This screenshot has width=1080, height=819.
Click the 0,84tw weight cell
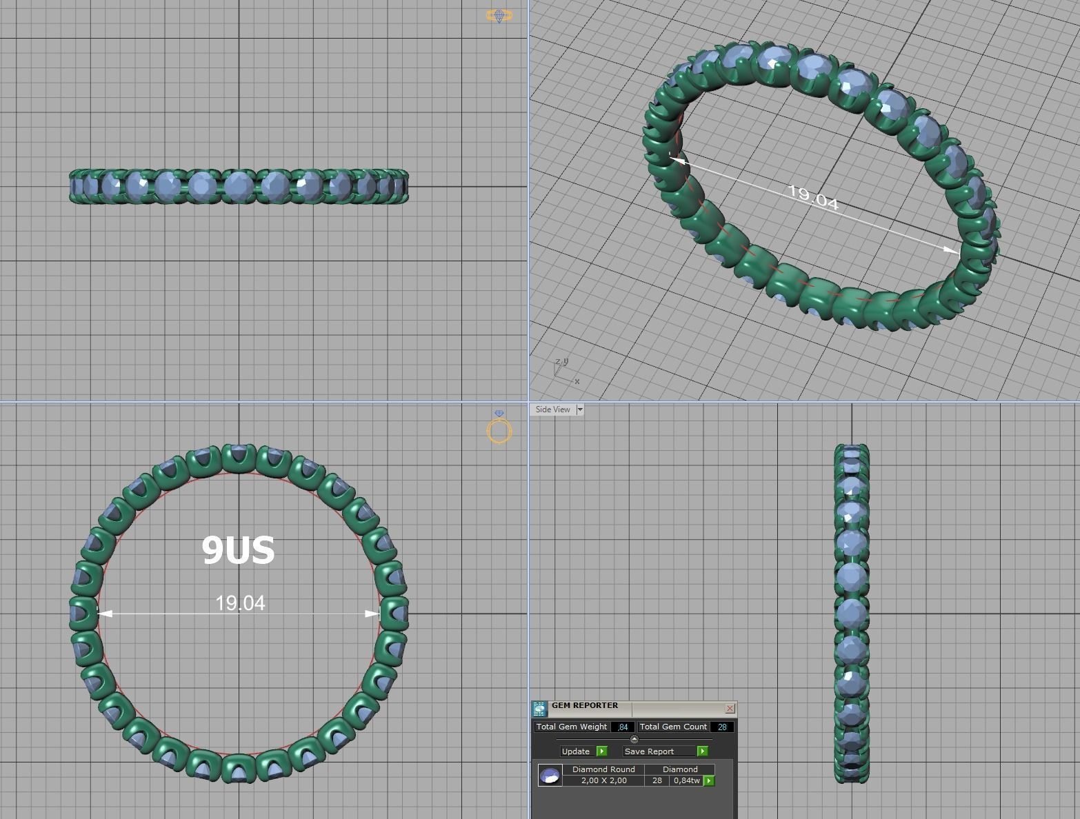coord(687,781)
